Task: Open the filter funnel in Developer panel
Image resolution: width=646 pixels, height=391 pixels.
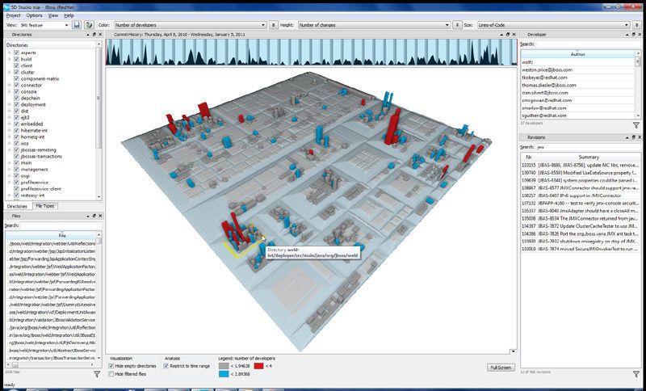Action: pyautogui.click(x=636, y=125)
